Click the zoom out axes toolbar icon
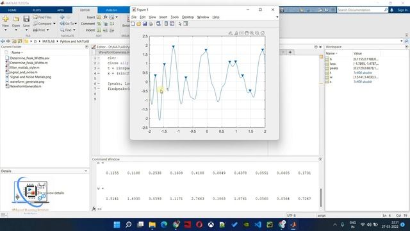Viewport: 410px width, 231px height. tap(258, 33)
